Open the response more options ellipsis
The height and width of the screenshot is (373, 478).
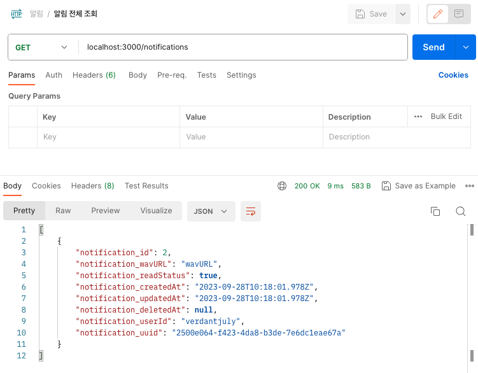(x=470, y=186)
